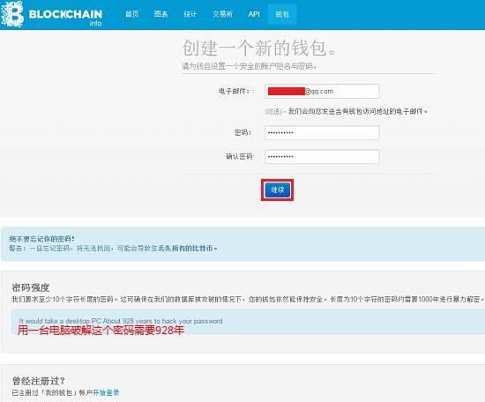
Task: Open the 首页 home menu item
Action: point(131,14)
